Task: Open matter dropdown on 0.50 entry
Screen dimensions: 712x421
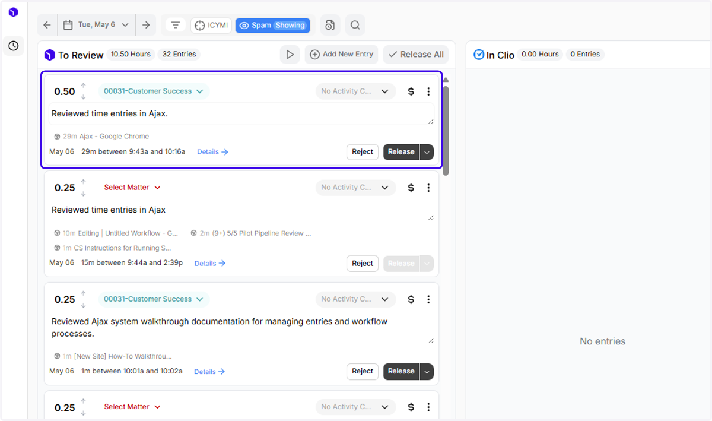Action: [154, 91]
